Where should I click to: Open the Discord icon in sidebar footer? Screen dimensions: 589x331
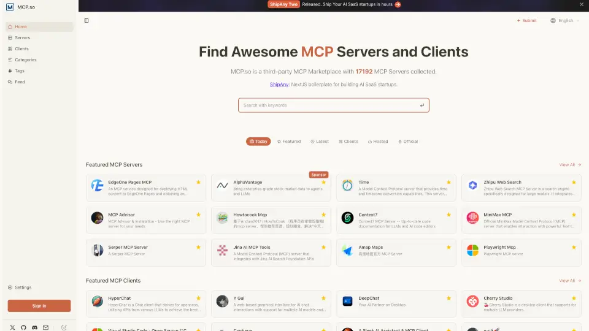click(34, 327)
